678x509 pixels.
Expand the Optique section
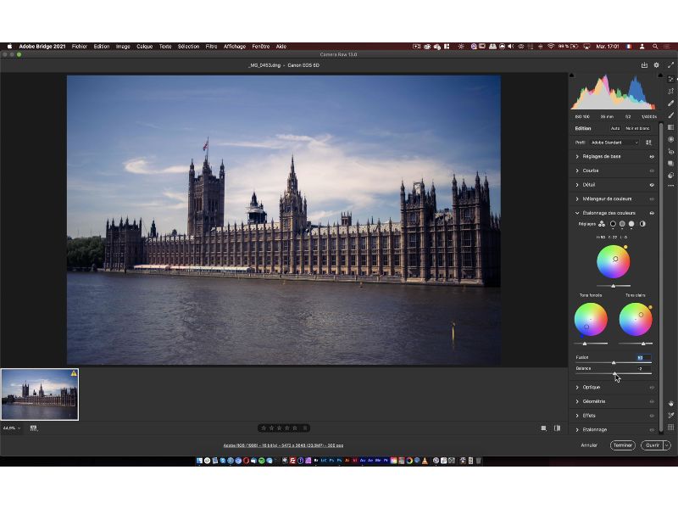click(x=591, y=387)
